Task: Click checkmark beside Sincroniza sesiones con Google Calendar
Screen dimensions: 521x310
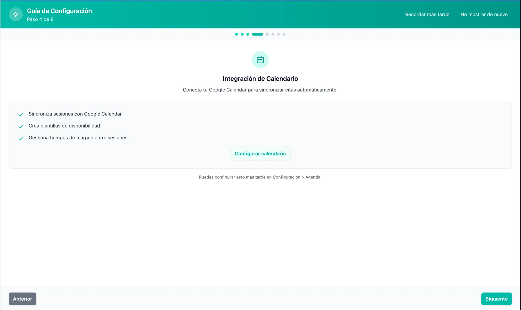Action: (21, 114)
